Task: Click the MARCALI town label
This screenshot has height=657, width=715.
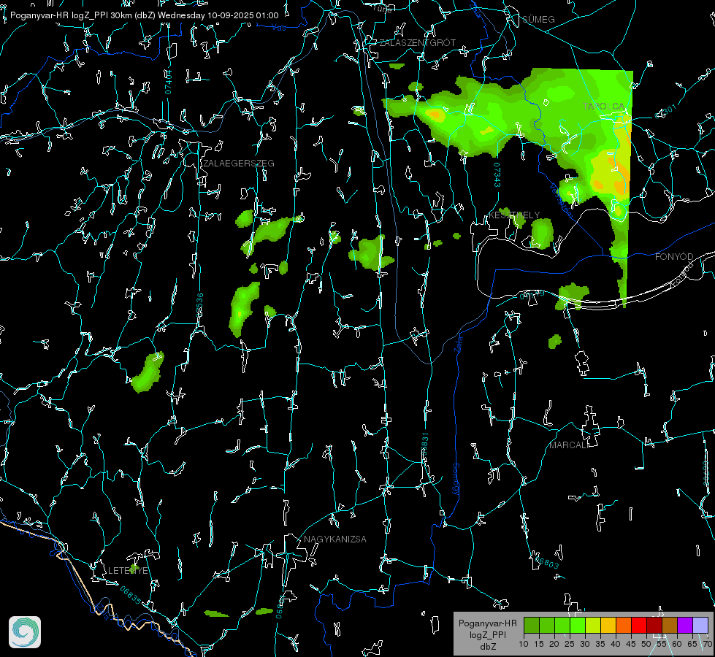Action: 569,445
